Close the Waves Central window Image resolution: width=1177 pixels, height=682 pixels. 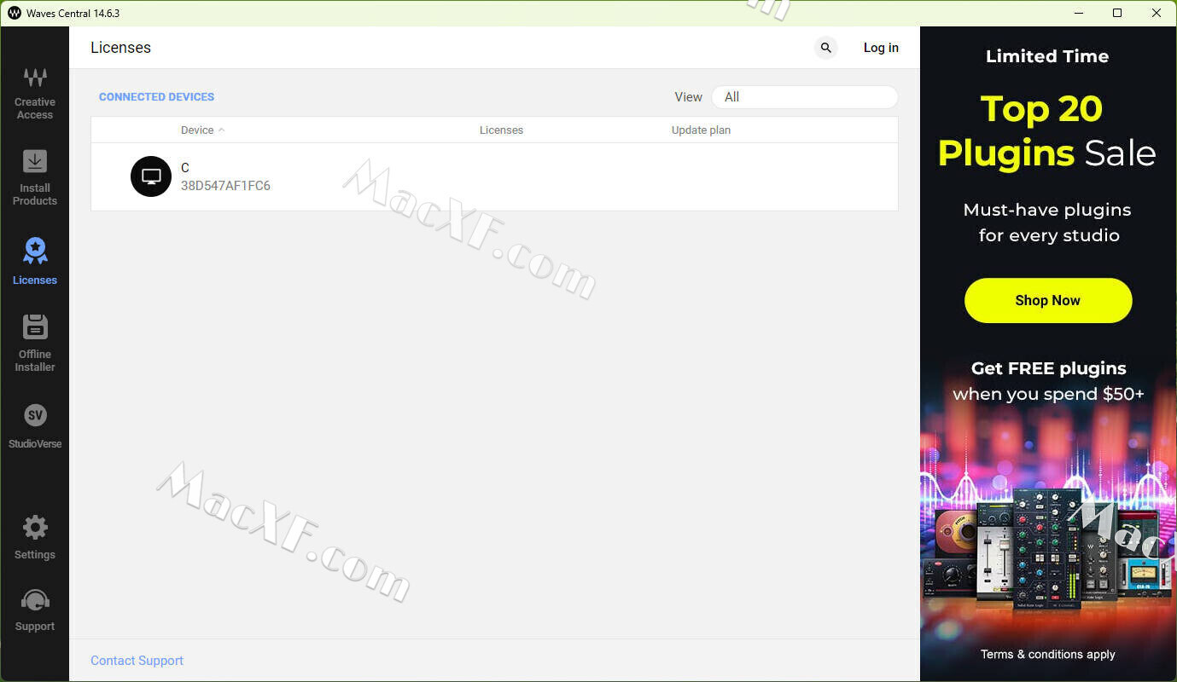(x=1157, y=13)
